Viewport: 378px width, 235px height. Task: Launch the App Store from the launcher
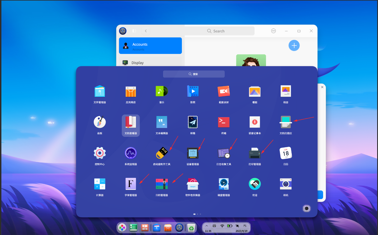[131, 91]
